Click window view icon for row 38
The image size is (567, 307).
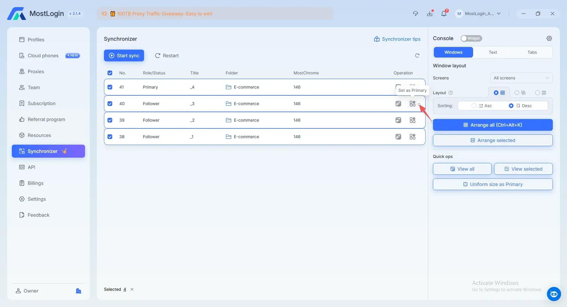point(398,137)
